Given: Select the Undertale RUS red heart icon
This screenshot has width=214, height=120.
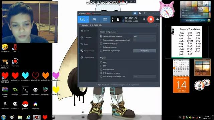Looking at the screenshot, I should point(5,77).
